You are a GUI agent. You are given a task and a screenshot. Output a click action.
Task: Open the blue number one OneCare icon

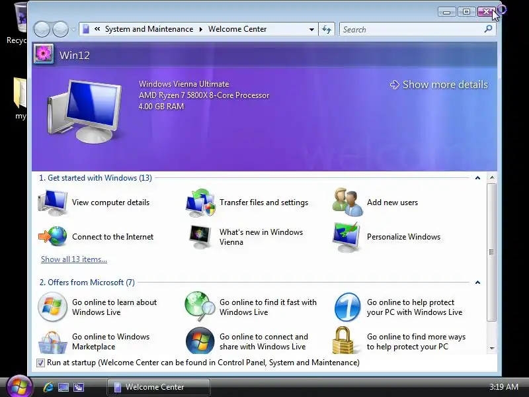[x=347, y=307]
